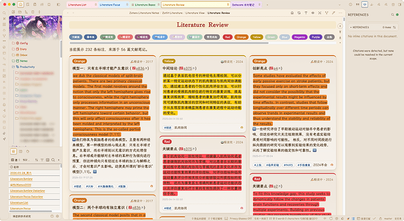Click the #大脑偏侧化 tag

tap(106, 186)
